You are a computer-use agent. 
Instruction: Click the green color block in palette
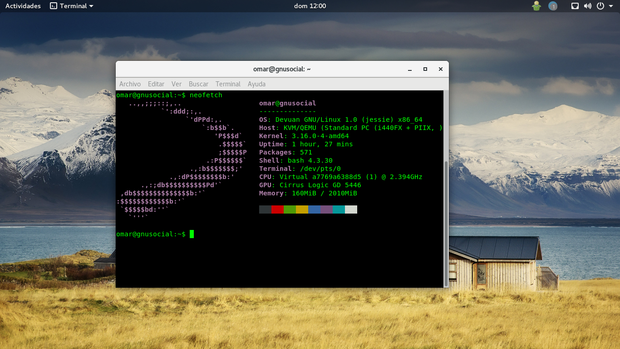pos(290,209)
